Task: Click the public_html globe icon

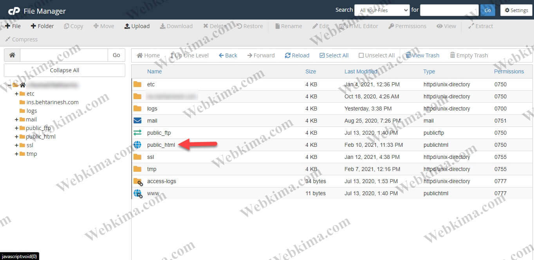Action: tap(137, 145)
